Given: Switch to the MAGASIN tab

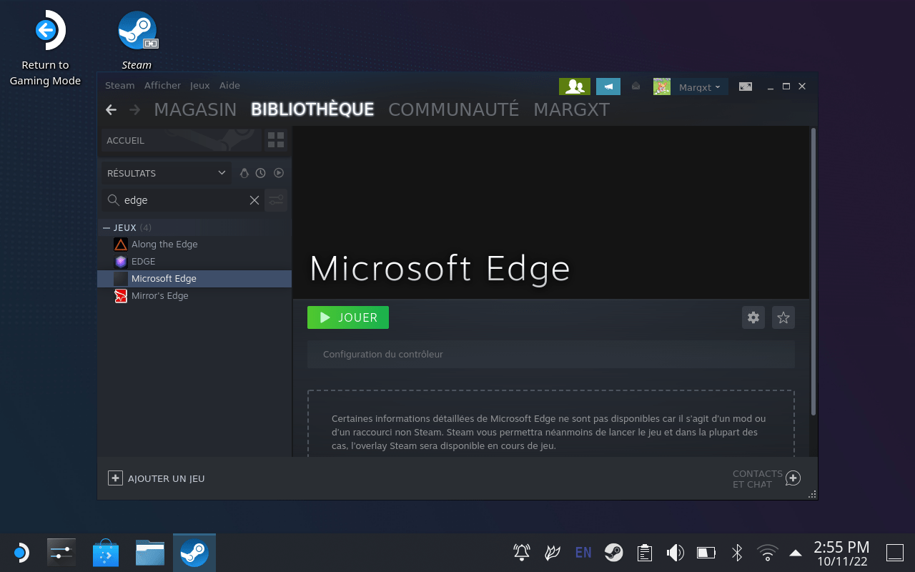Looking at the screenshot, I should tap(195, 109).
